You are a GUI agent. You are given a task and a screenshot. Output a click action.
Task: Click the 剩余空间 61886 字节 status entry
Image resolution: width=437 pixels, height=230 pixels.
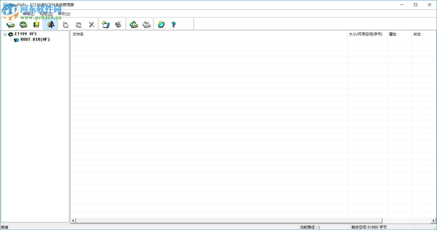coord(369,227)
